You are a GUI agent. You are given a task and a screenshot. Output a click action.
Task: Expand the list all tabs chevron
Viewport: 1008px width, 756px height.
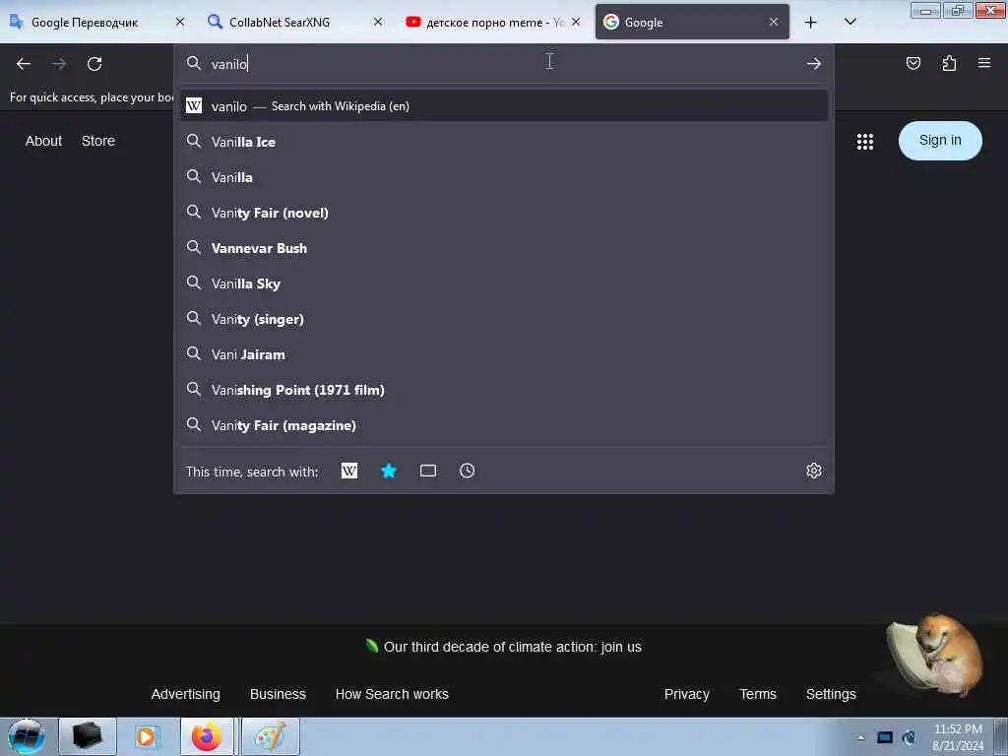[850, 23]
